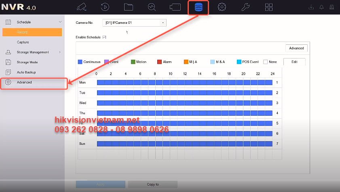The height and width of the screenshot is (192, 340).
Task: Click the download icon in top right
Action: tap(311, 7)
